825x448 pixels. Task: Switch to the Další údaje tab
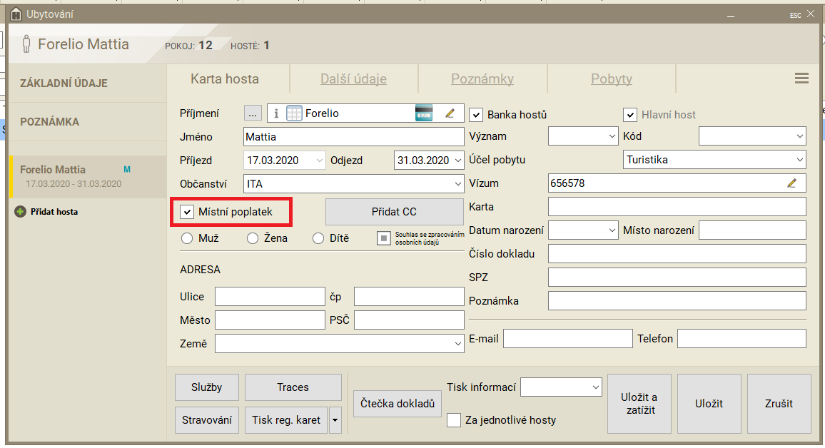pos(353,78)
